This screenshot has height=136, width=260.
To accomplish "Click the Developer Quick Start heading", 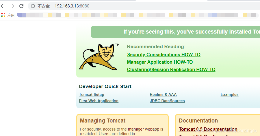I will (x=105, y=86).
